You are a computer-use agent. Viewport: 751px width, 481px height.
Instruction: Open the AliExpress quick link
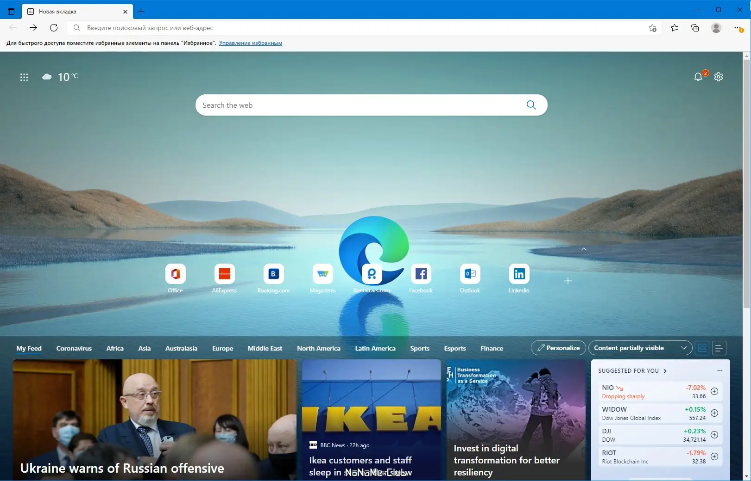(x=224, y=278)
